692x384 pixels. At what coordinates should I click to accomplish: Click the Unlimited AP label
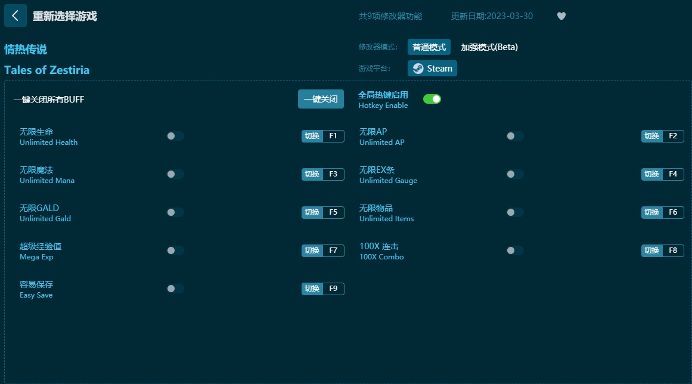point(381,142)
